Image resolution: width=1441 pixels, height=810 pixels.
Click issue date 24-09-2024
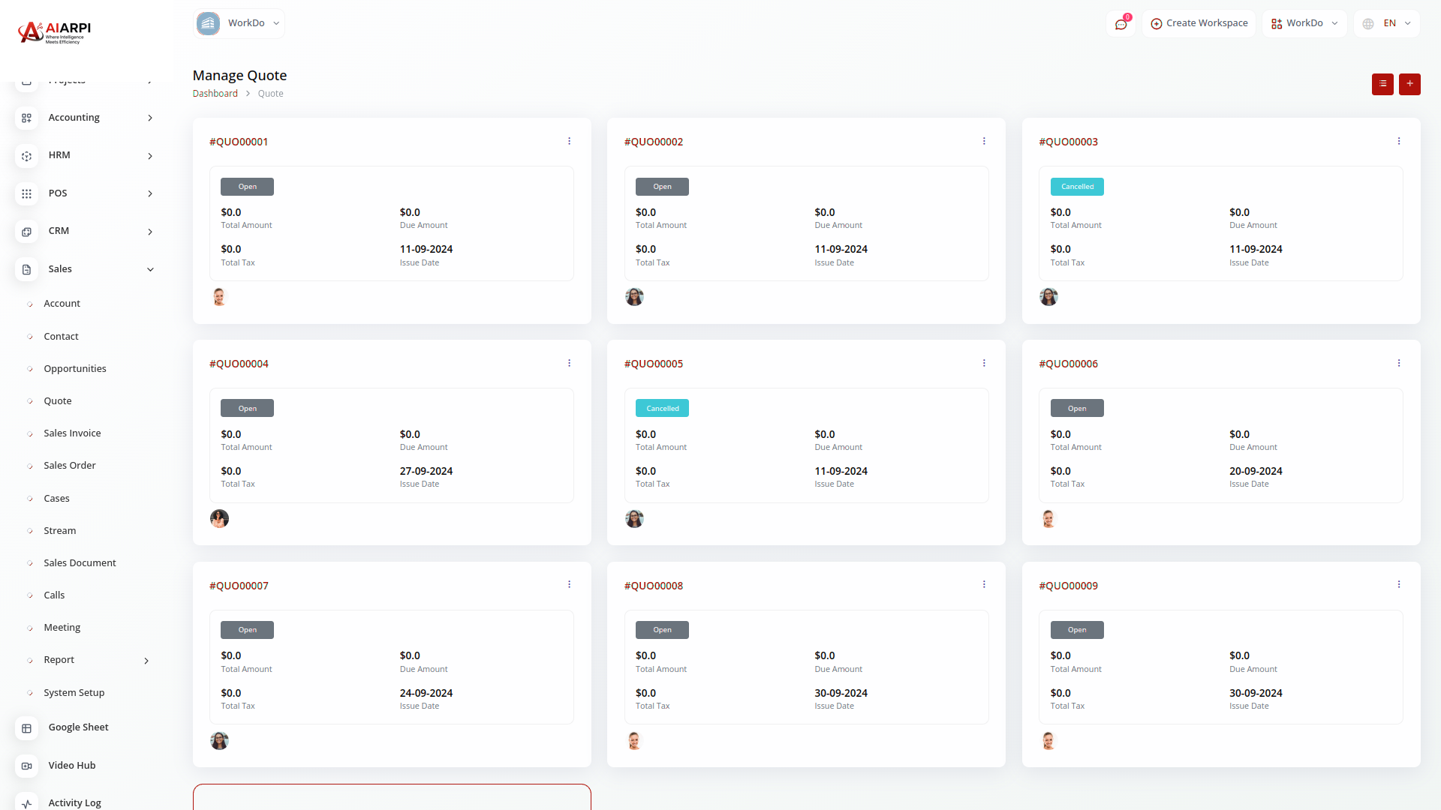tap(426, 693)
